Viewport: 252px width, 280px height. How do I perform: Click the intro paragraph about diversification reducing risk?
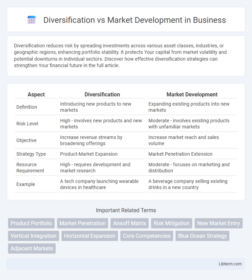click(120, 56)
